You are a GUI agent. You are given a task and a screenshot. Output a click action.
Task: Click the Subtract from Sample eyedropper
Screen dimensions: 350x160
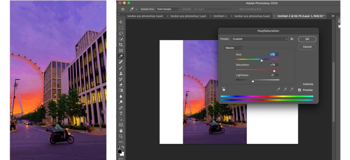coord(292,89)
